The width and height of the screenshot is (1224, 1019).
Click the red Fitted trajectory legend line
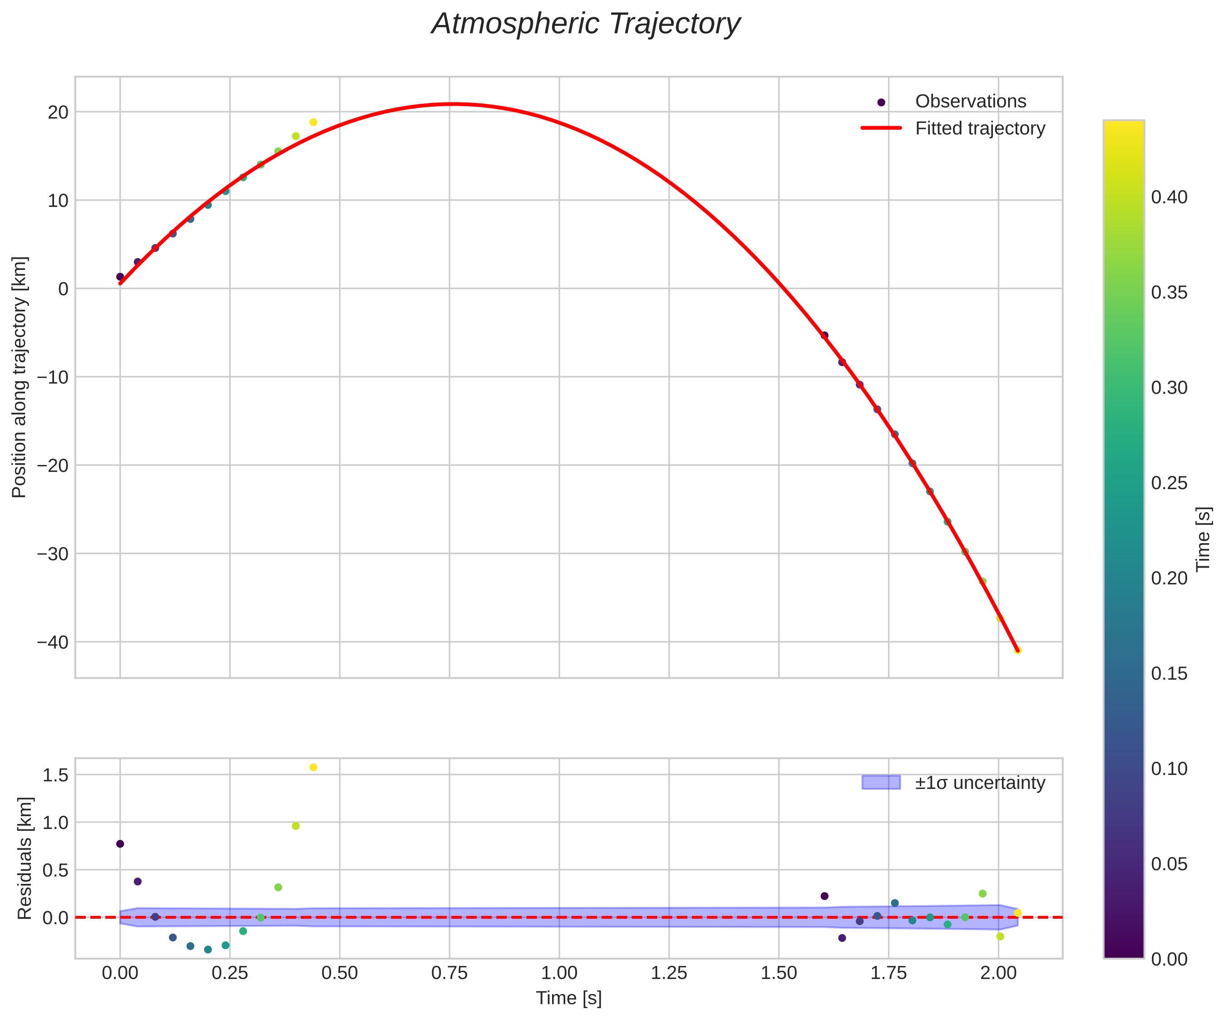pos(881,128)
